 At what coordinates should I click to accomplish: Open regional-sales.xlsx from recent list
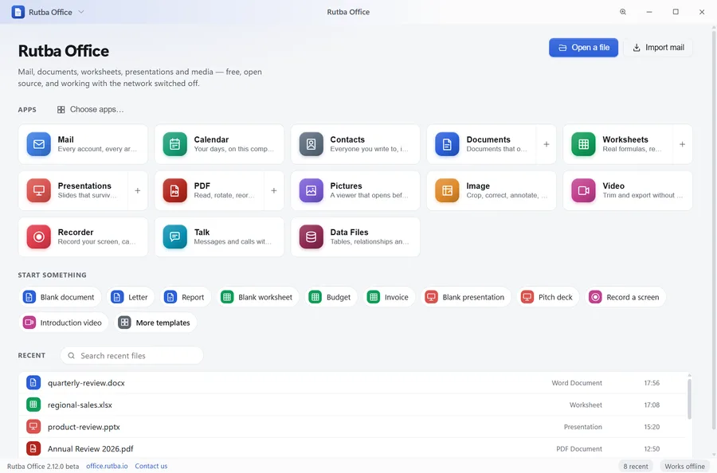352,405
